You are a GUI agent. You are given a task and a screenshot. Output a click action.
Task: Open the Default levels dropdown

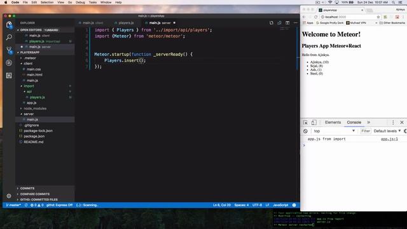click(387, 131)
